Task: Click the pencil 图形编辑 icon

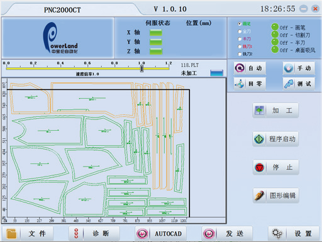Action: point(260,195)
